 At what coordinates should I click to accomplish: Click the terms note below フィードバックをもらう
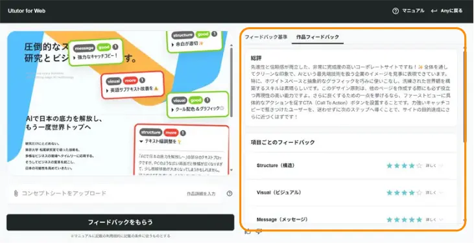121,236
